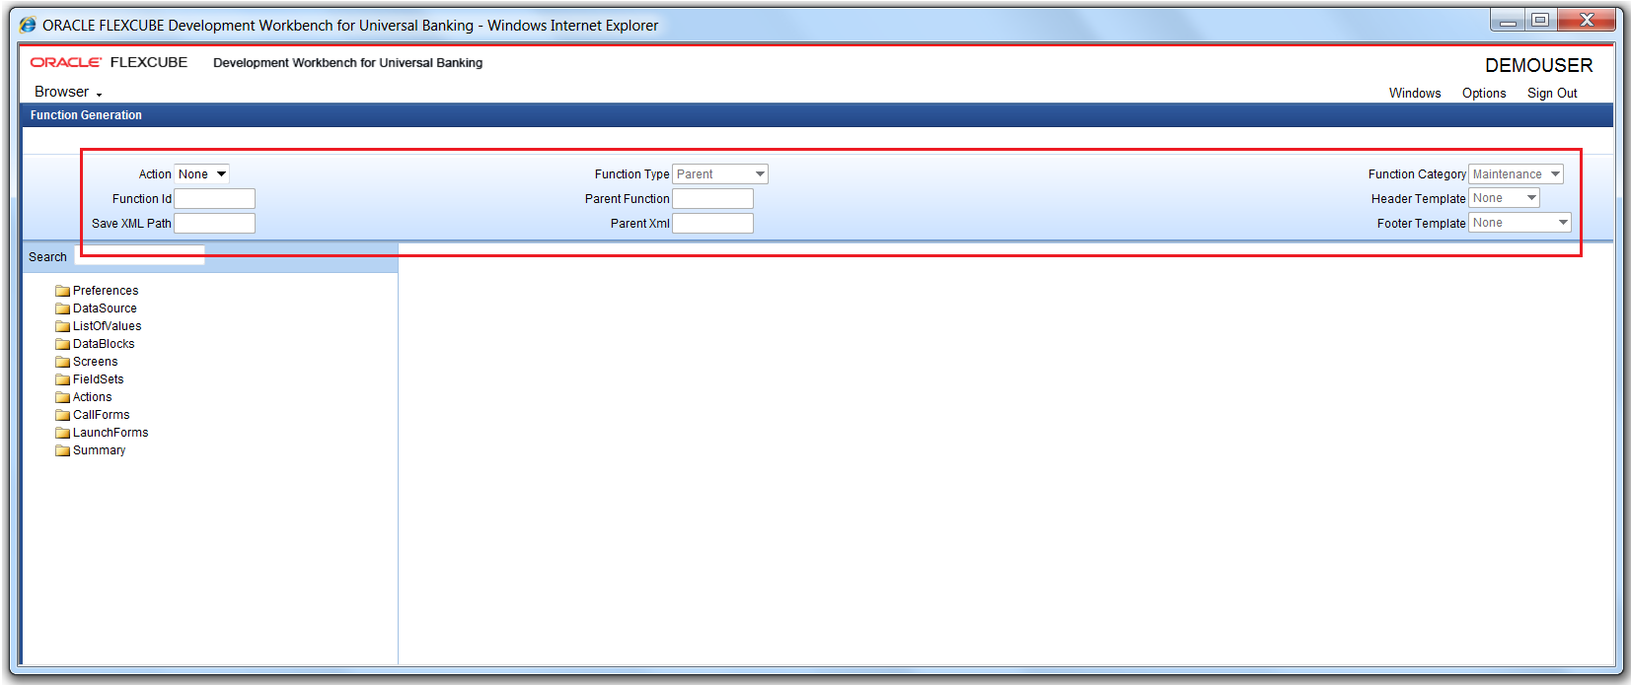Open the Options menu
This screenshot has height=685, width=1631.
click(x=1484, y=94)
